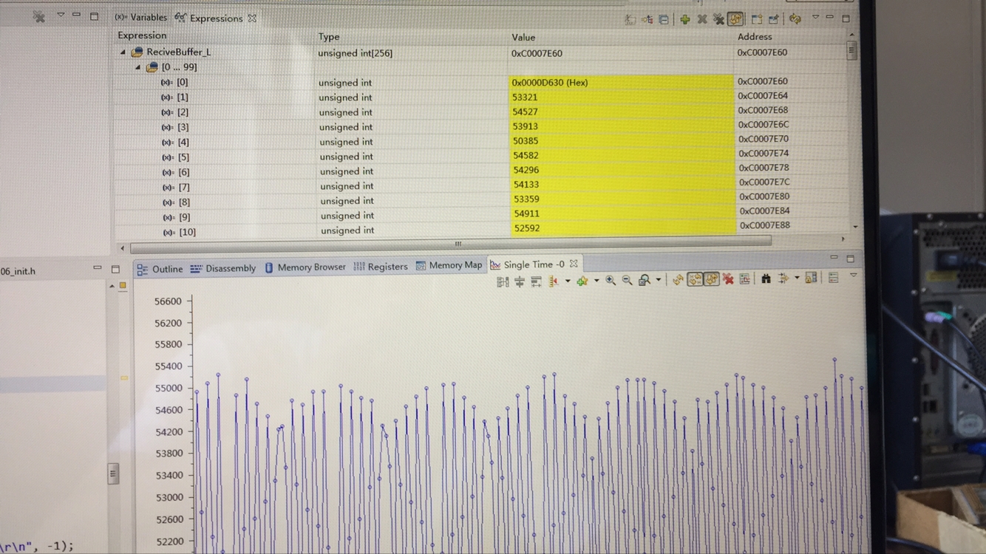Open the Registers tab
Viewport: 986px width, 554px height.
pyautogui.click(x=380, y=267)
